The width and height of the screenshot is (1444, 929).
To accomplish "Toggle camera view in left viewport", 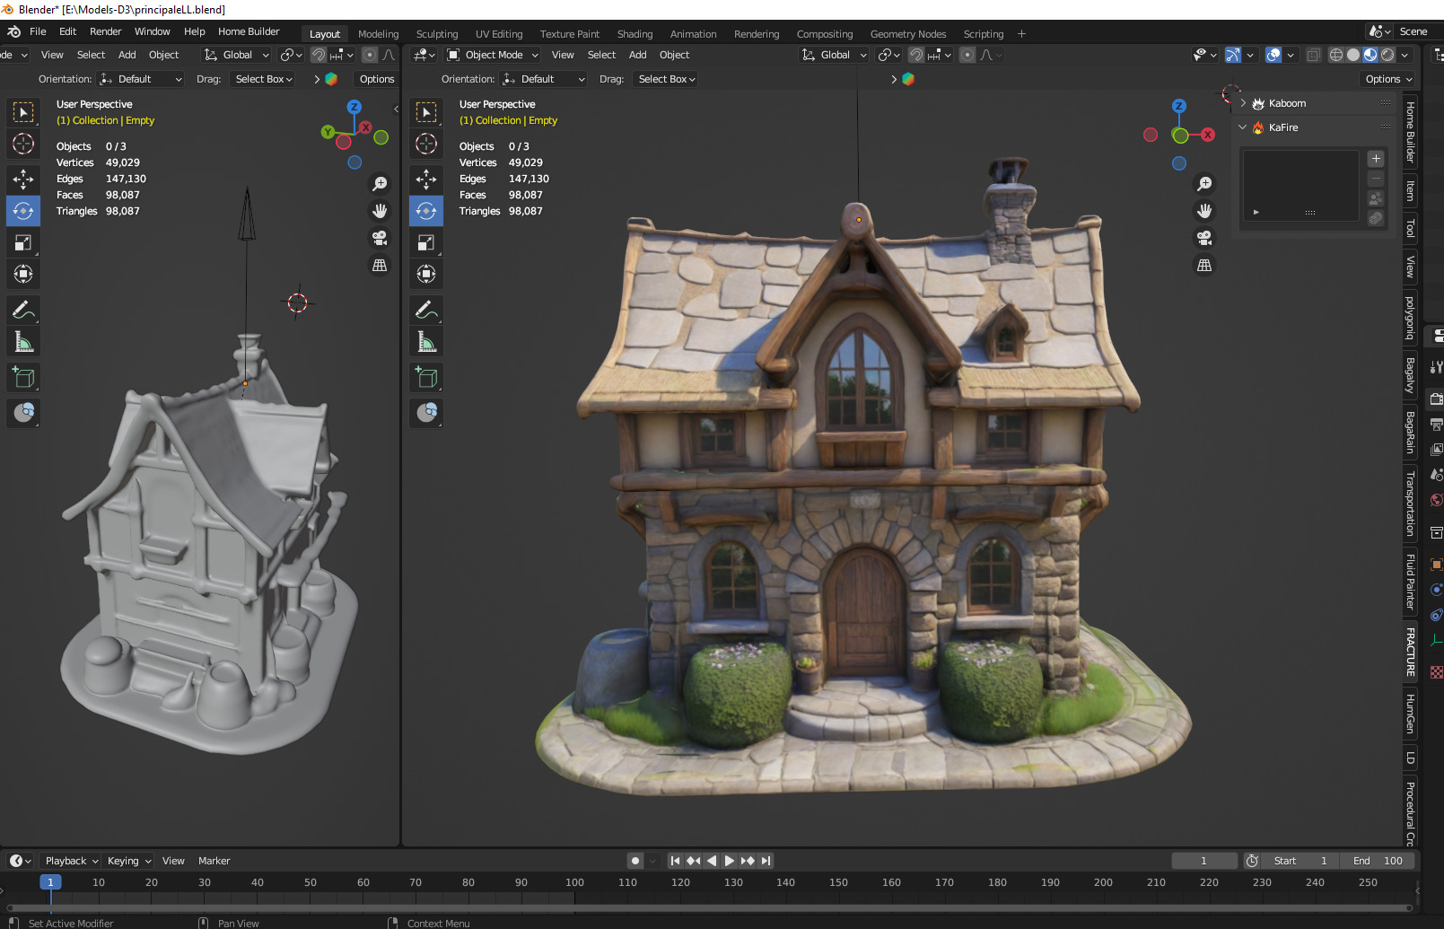I will pyautogui.click(x=380, y=238).
